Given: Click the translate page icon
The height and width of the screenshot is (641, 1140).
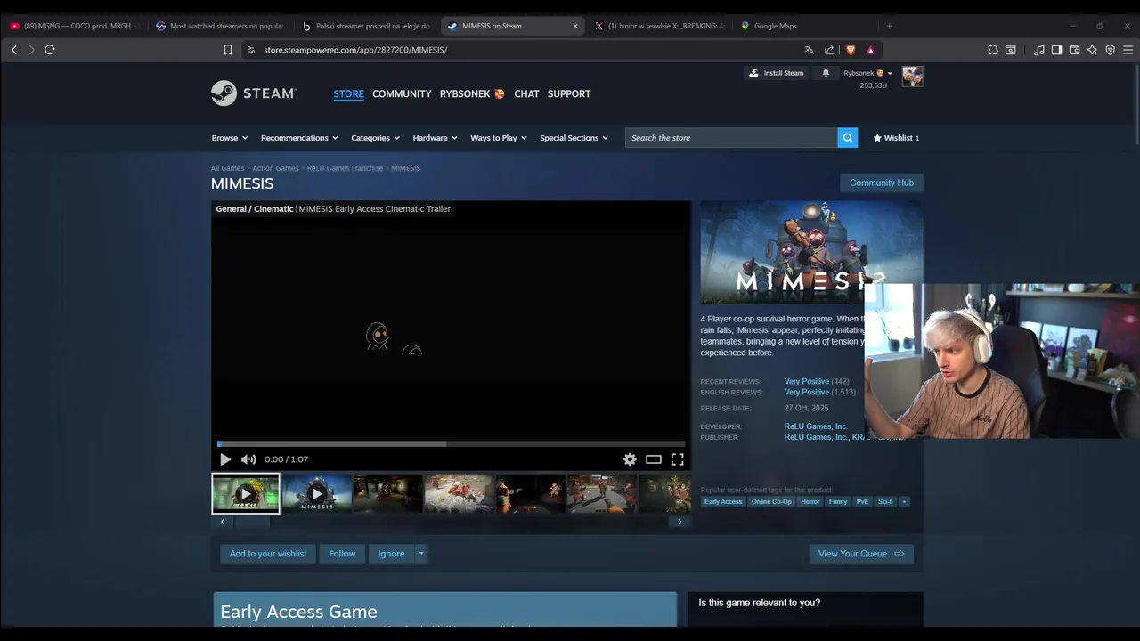Looking at the screenshot, I should pyautogui.click(x=809, y=50).
